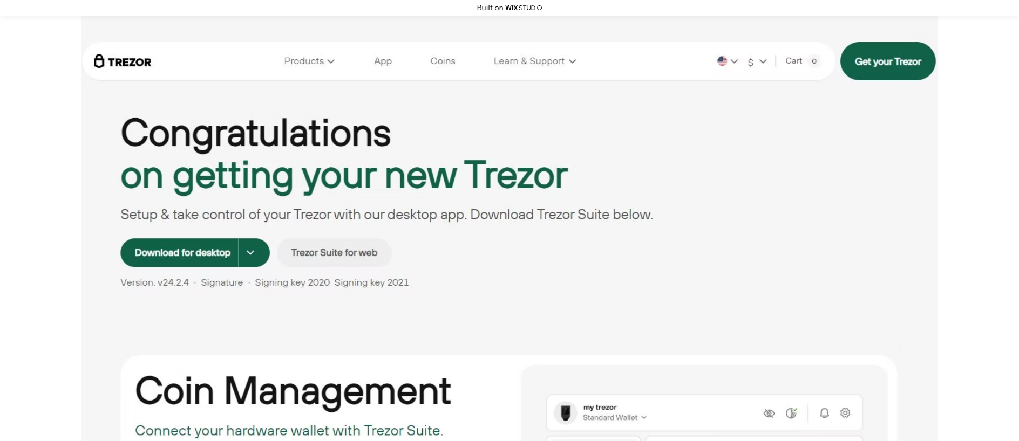Open Signing key 2020 link
This screenshot has height=441, width=1019.
pyautogui.click(x=292, y=282)
